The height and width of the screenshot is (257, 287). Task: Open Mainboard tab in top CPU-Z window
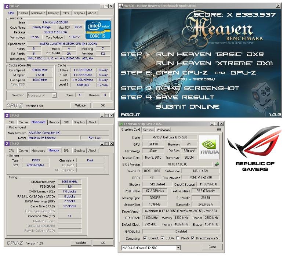[38, 13]
